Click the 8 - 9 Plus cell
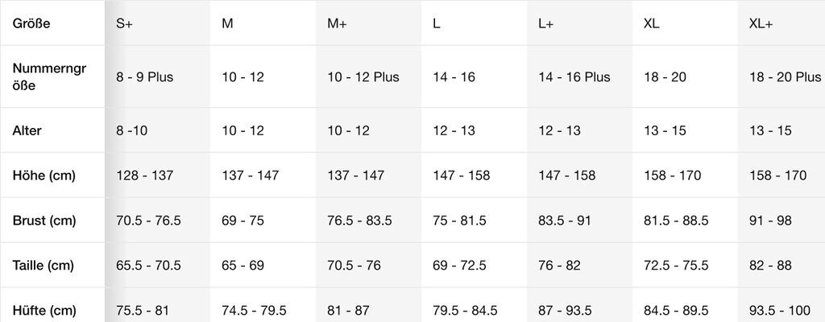This screenshot has width=825, height=322. click(x=144, y=77)
